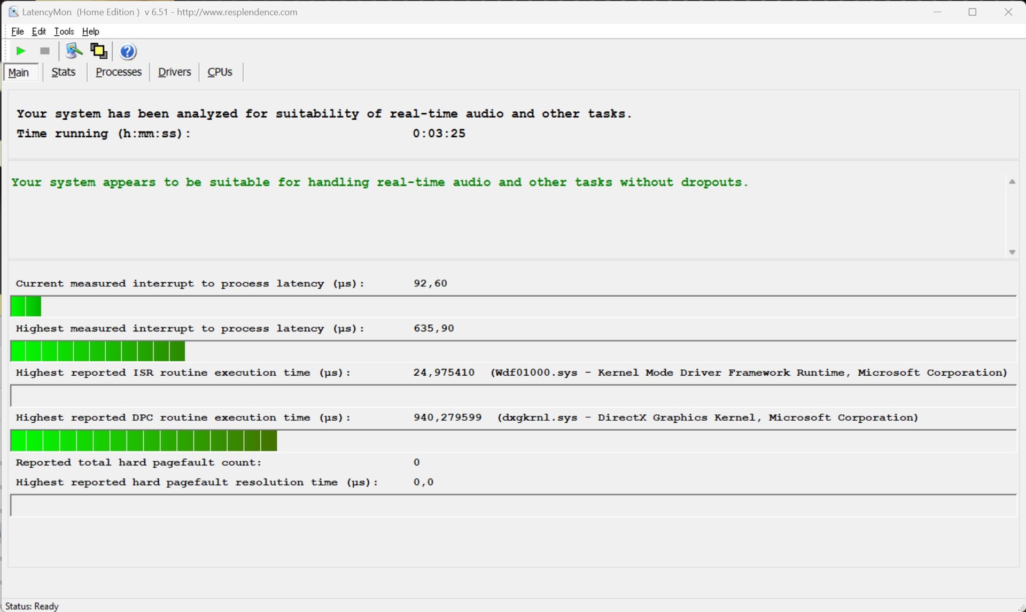
Task: Switch to the Drivers tab
Action: coord(174,72)
